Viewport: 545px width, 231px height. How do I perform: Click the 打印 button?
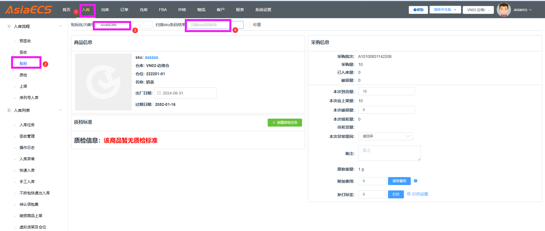tap(396, 194)
